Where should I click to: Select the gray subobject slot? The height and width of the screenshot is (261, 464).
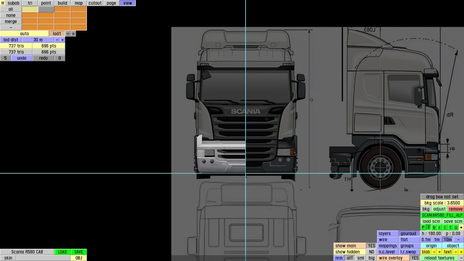tap(46, 9)
